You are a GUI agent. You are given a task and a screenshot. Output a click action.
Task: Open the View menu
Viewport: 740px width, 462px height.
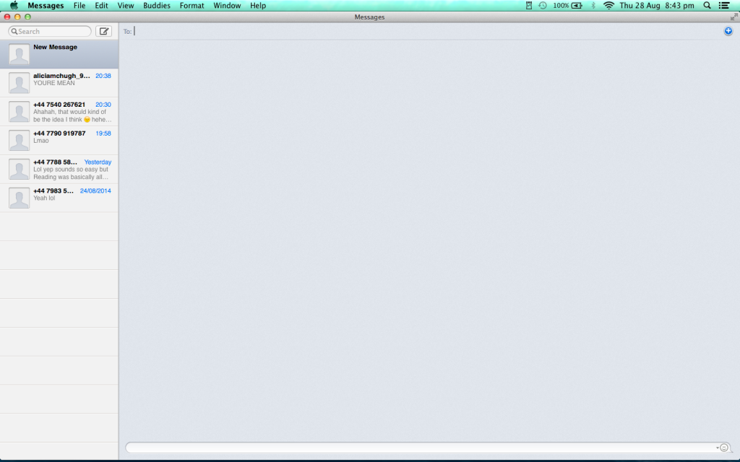coord(126,5)
